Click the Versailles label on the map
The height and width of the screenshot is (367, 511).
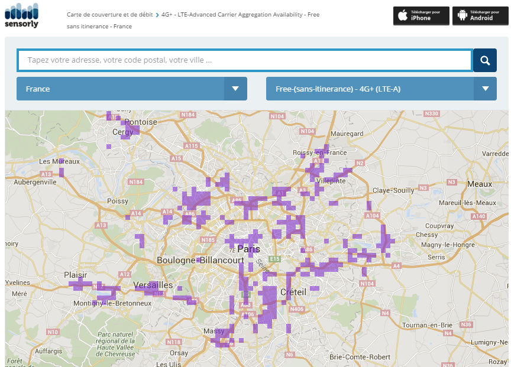(x=153, y=285)
